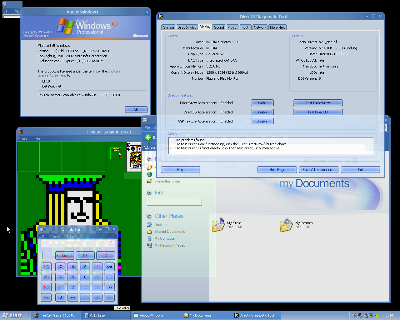Click the DirectX Diagnostic Tool title bar icon
Image resolution: width=400 pixels, height=320 pixels.
[x=160, y=16]
